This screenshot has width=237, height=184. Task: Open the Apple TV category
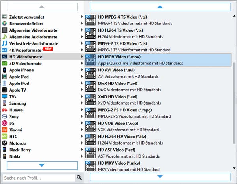(42, 90)
